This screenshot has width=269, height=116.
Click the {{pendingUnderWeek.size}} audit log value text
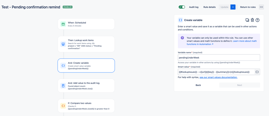click(80, 89)
